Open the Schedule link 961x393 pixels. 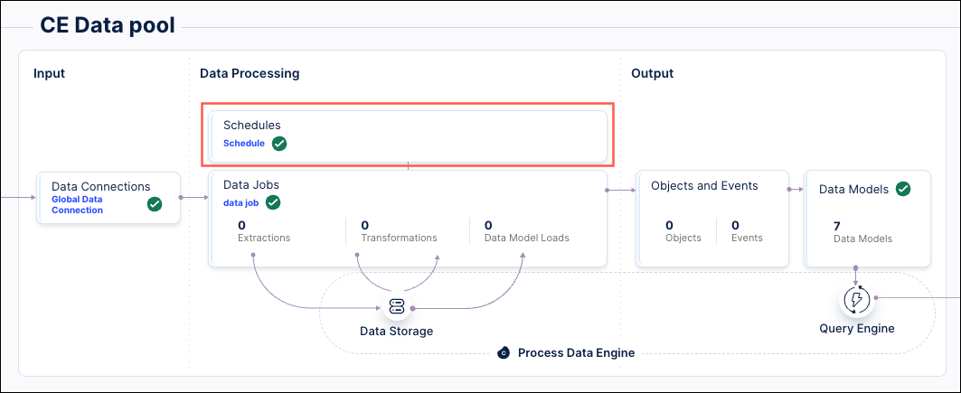click(x=244, y=143)
